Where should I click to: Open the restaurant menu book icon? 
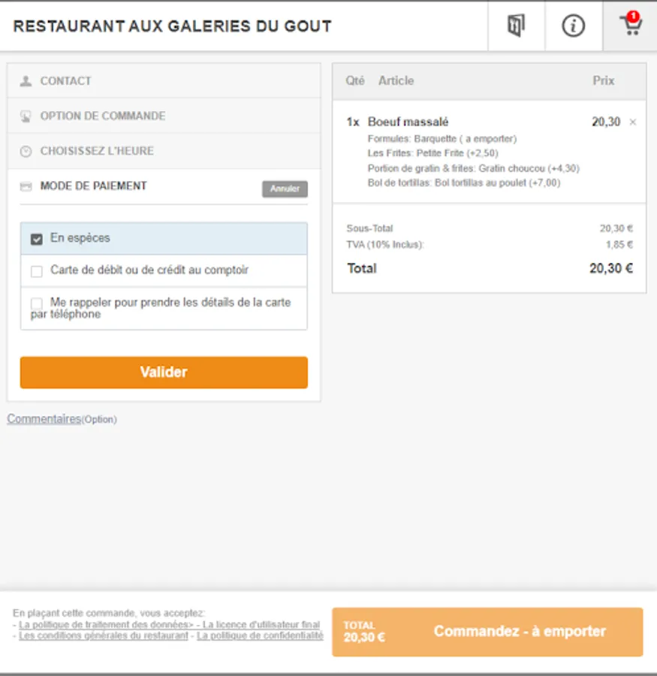[516, 26]
